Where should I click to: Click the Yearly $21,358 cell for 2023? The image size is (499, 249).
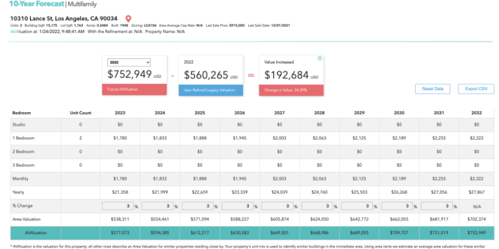[x=120, y=192]
